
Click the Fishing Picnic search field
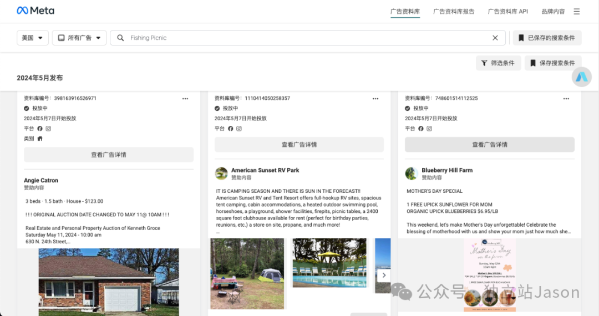307,38
